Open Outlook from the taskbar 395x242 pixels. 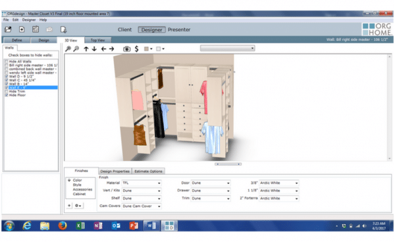pyautogui.click(x=116, y=226)
